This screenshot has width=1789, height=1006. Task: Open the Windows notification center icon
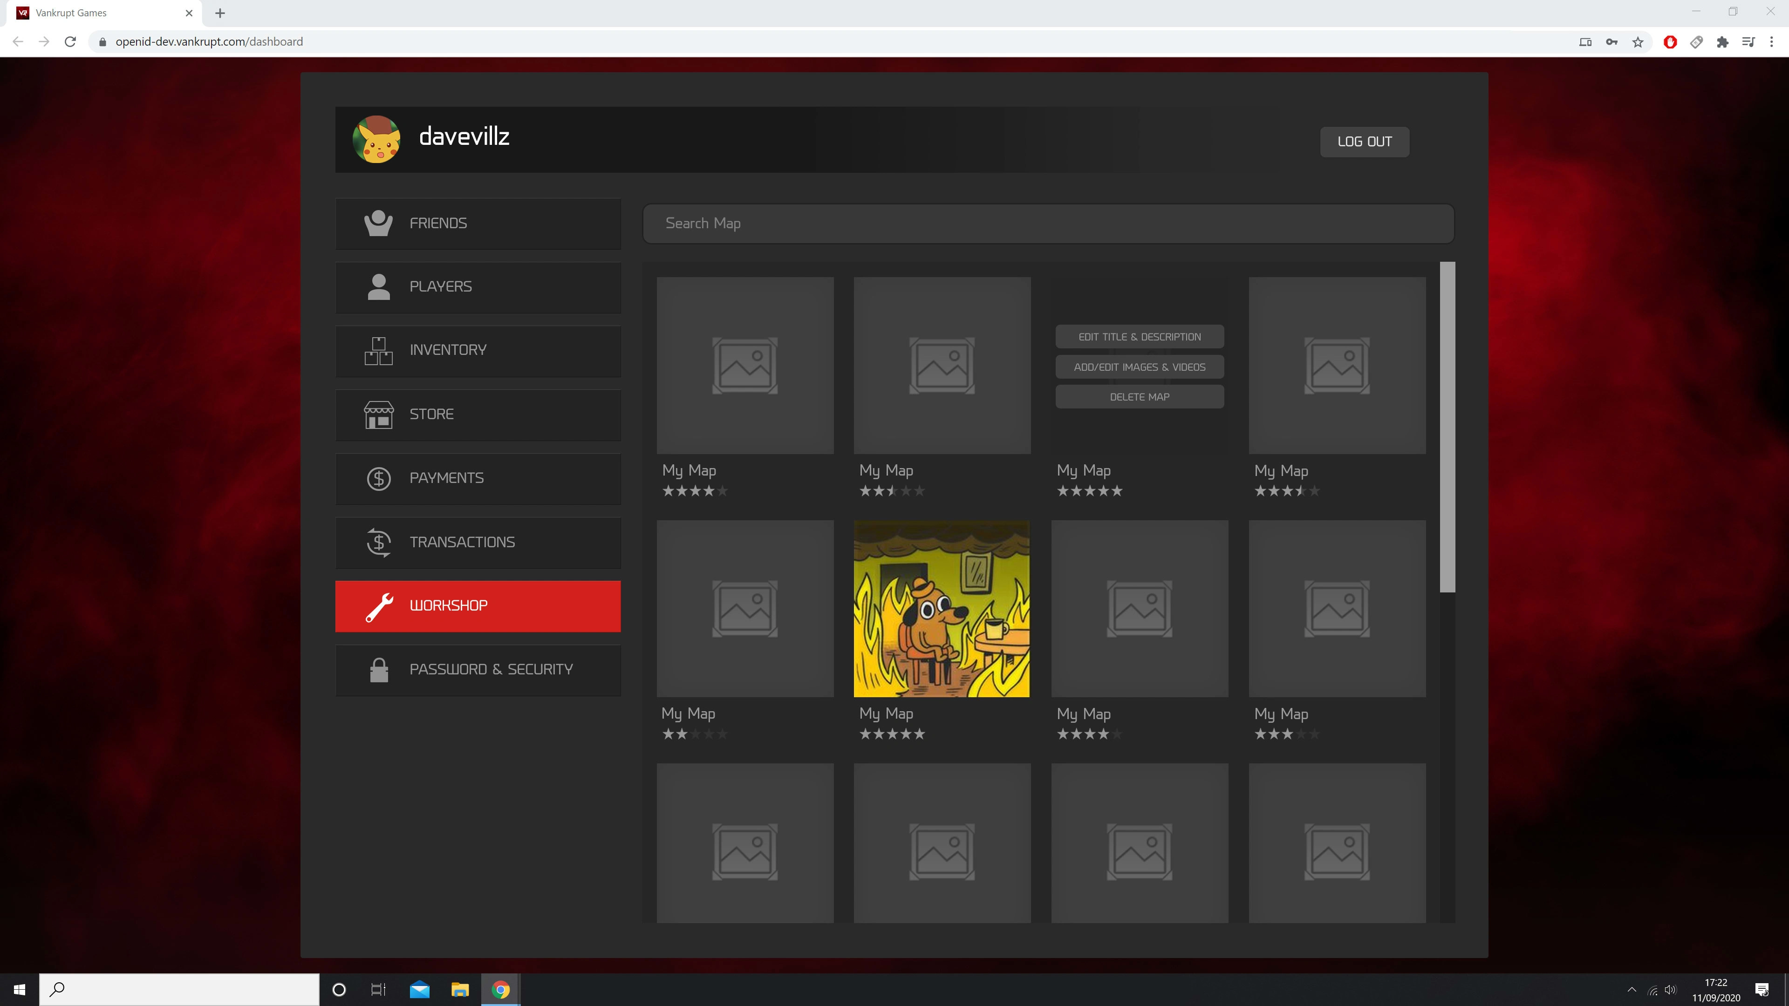click(x=1762, y=989)
